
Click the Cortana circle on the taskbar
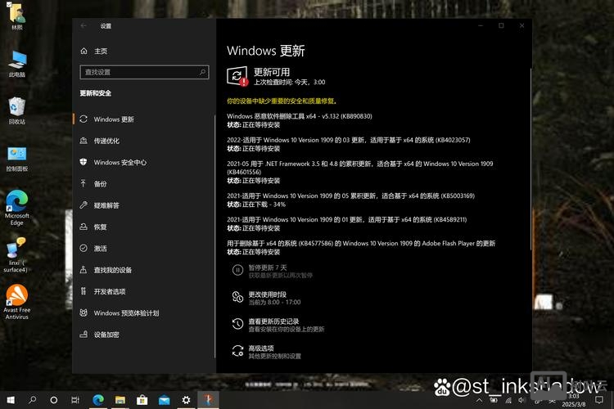54,400
